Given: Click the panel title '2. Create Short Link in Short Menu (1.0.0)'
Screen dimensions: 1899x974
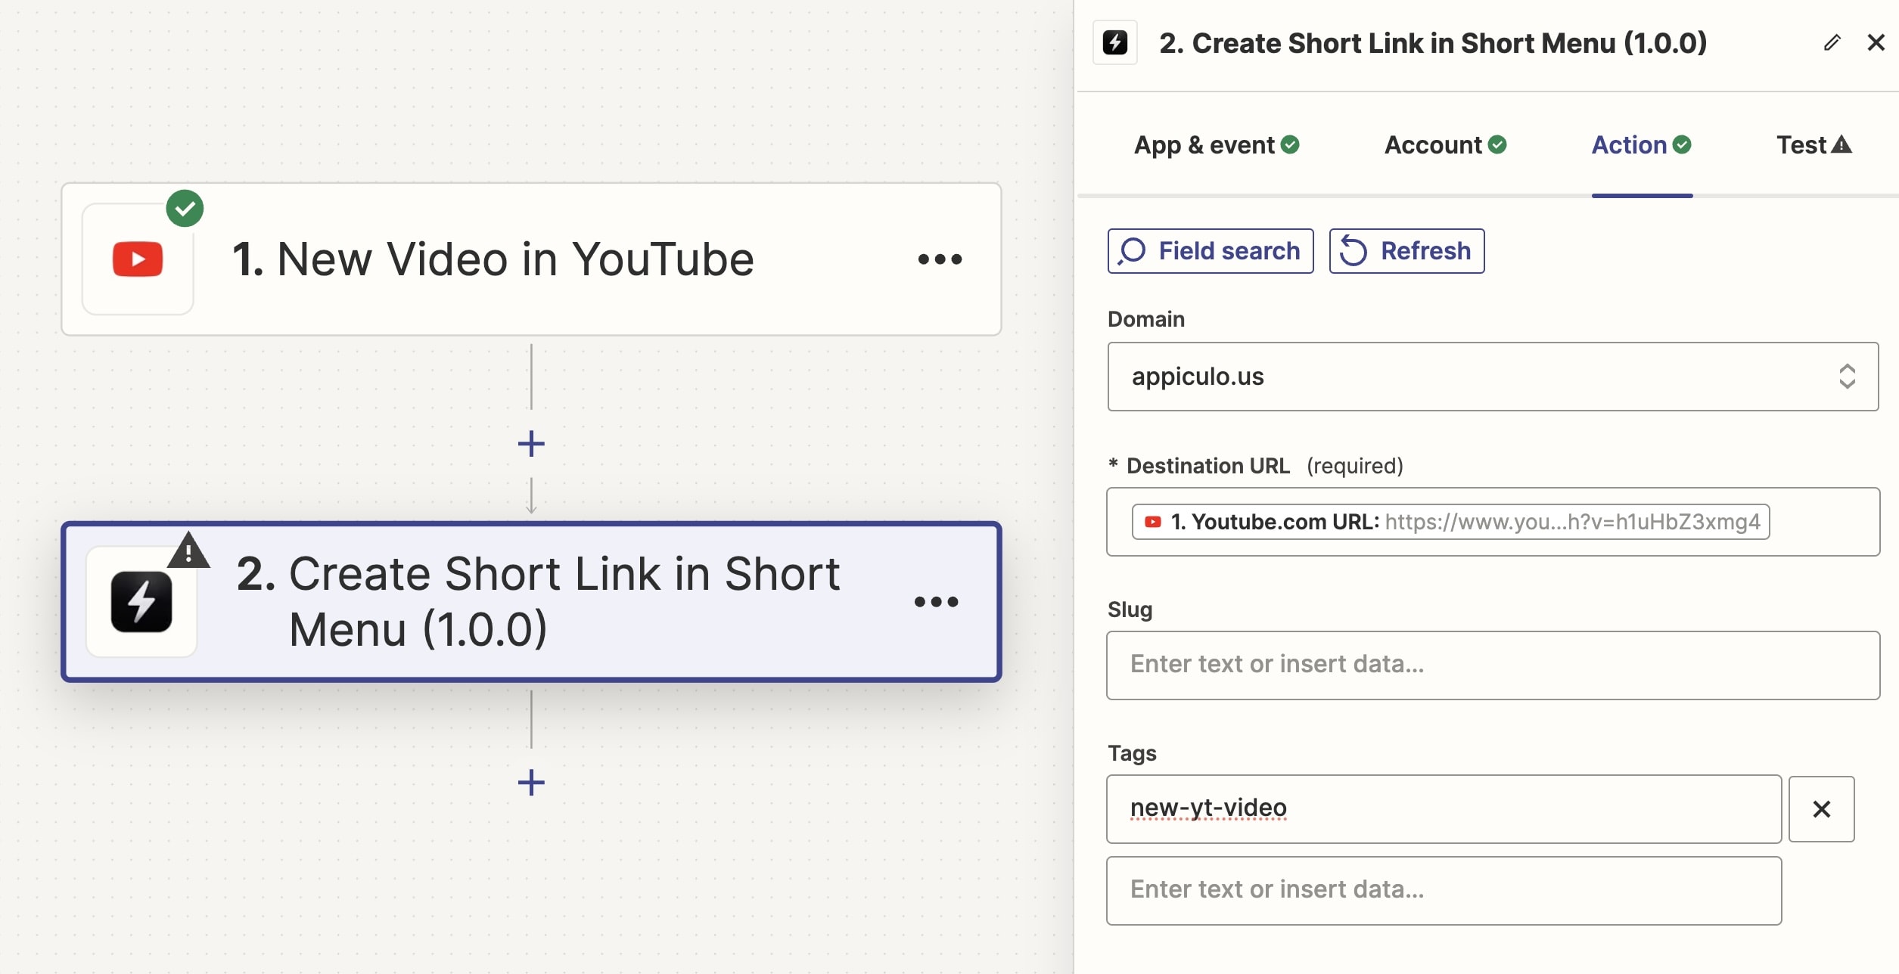Looking at the screenshot, I should pos(1433,43).
